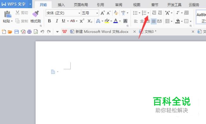The image size is (206, 124).
Task: Apply font color underlined A
Action: 116,21
